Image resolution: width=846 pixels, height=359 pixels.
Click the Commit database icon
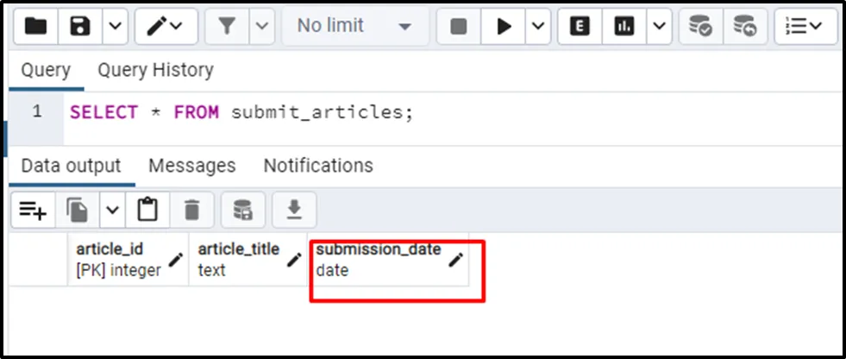pos(699,27)
